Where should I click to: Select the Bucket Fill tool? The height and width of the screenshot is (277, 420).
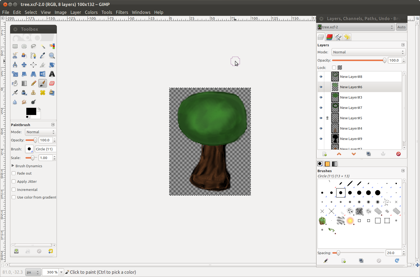tap(15, 83)
